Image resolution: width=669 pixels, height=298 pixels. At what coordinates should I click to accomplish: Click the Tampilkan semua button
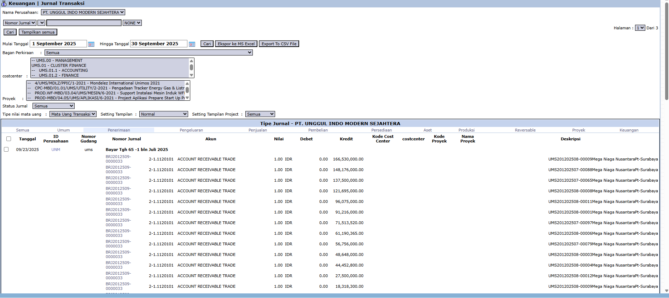point(38,32)
